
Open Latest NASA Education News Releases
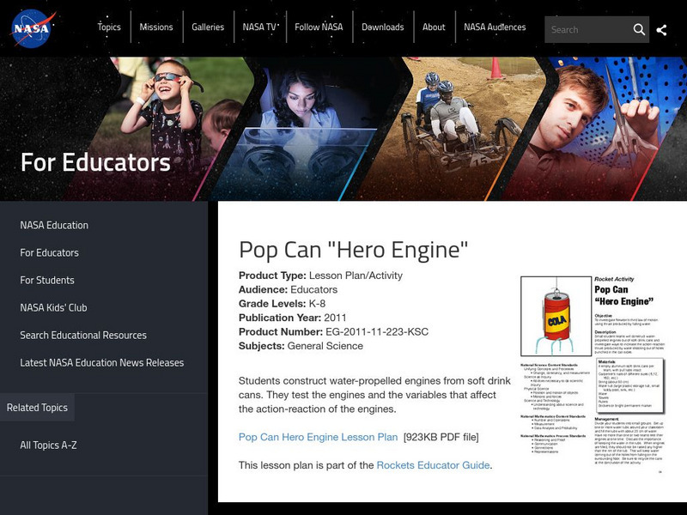102,362
